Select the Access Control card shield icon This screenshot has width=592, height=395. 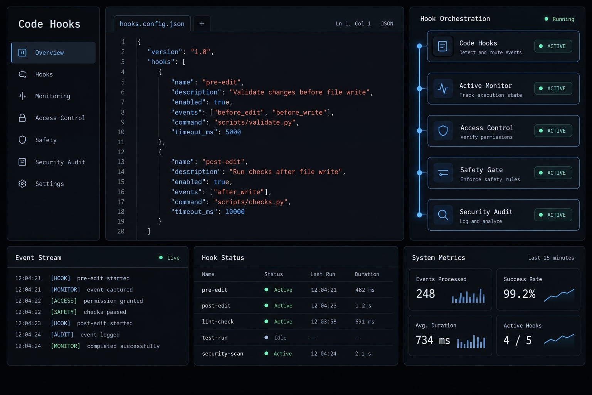(443, 131)
